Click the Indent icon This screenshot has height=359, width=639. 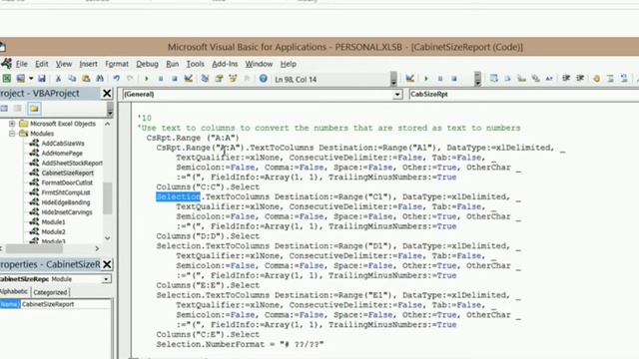566,79
